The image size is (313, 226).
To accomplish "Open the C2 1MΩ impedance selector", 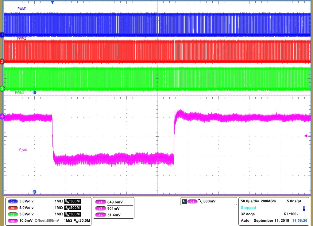I will [x=58, y=208].
